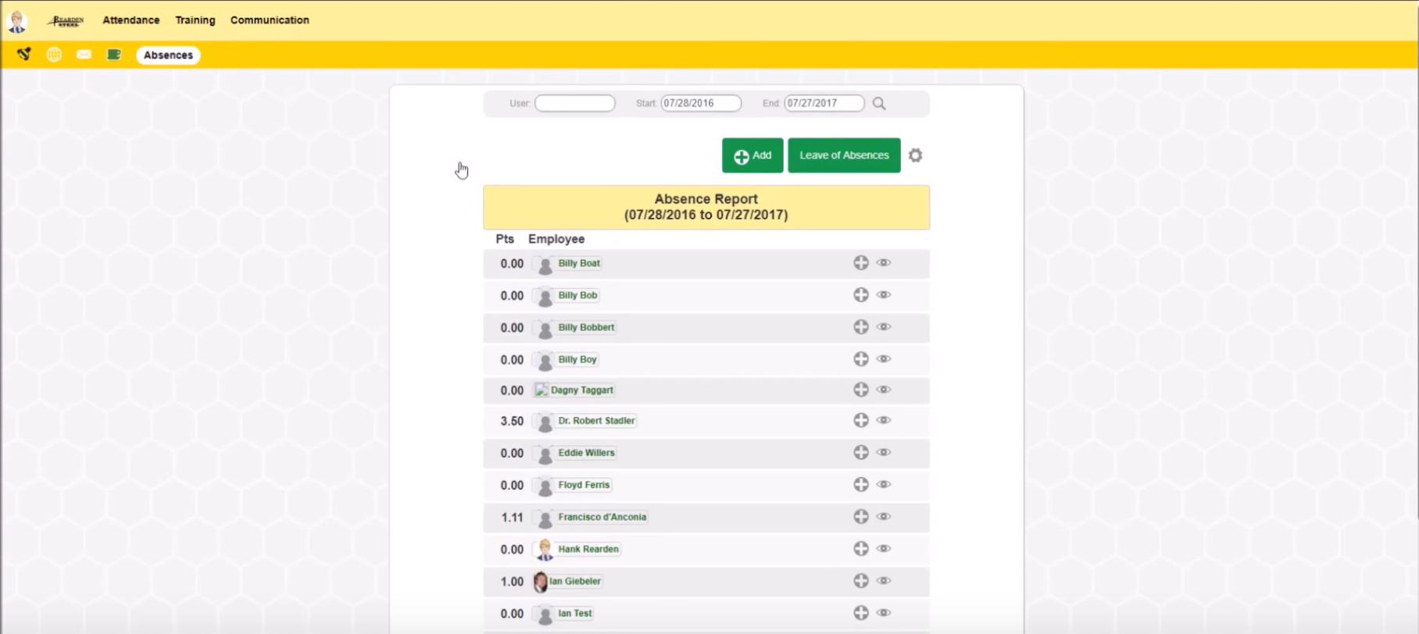
Task: Click the green card icon in toolbar
Action: (114, 55)
